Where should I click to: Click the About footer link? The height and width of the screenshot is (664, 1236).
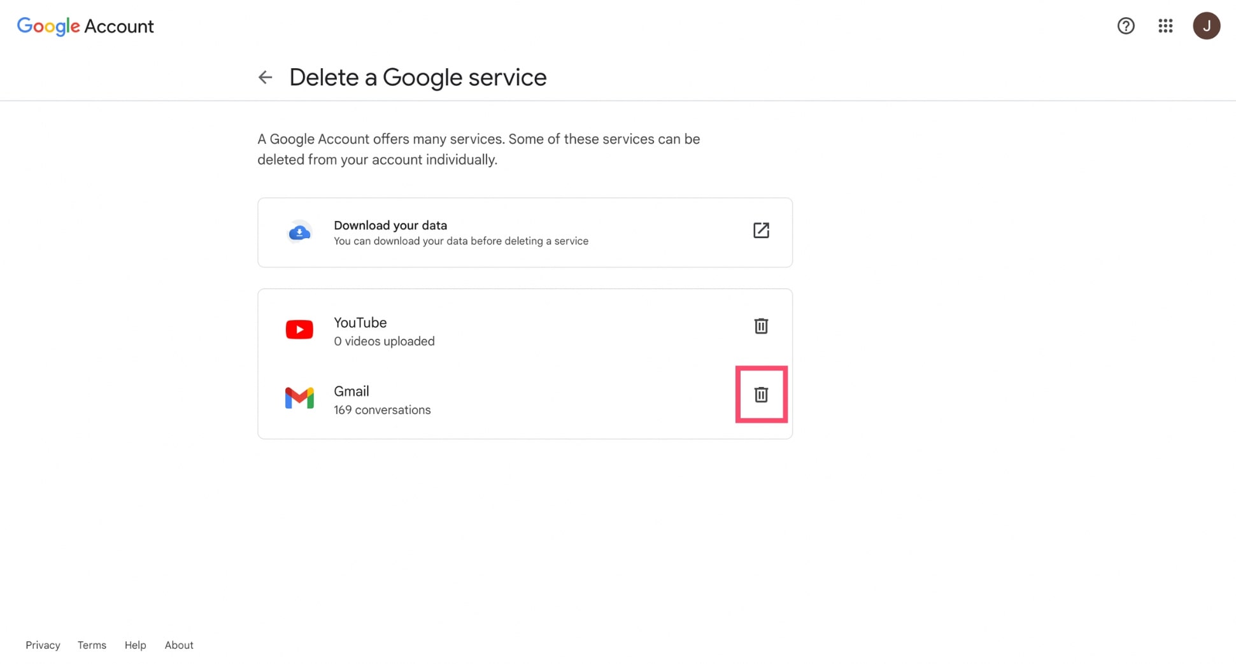[x=178, y=645]
